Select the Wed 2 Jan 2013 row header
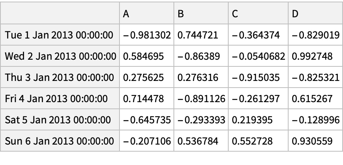Viewport: 343px width, 165px height. point(60,57)
